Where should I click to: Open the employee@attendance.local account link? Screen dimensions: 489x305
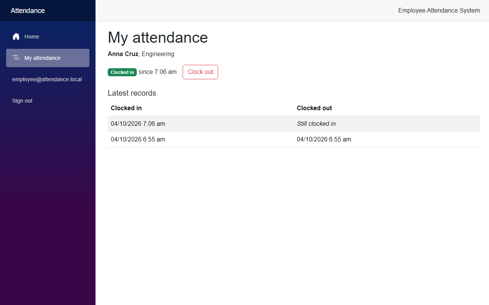[x=47, y=79]
